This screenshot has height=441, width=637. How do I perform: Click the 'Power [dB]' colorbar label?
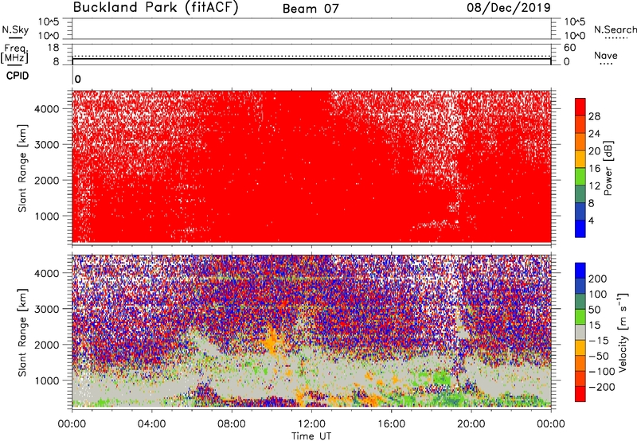(x=608, y=168)
